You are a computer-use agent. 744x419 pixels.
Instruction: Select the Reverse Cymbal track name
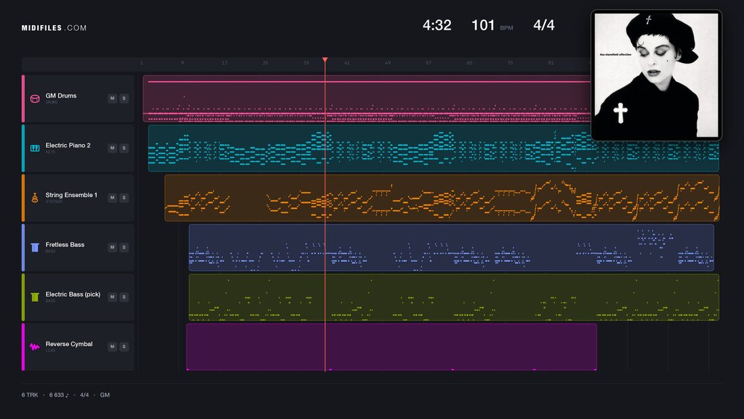tap(69, 344)
